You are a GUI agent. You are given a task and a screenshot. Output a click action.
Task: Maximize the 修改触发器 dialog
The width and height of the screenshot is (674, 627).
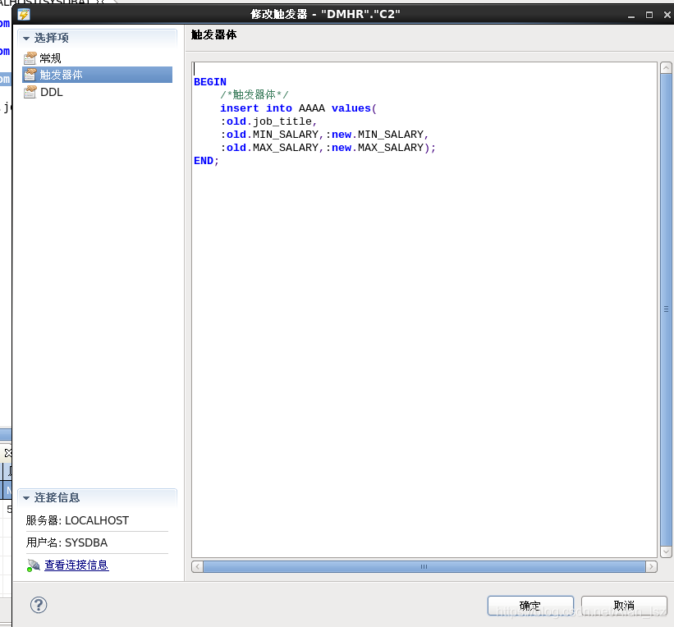coord(649,15)
